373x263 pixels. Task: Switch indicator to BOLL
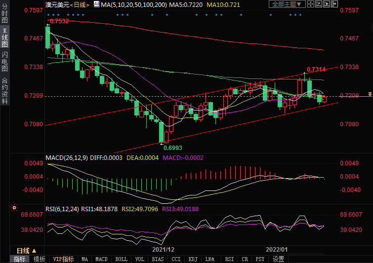pyautogui.click(x=121, y=259)
